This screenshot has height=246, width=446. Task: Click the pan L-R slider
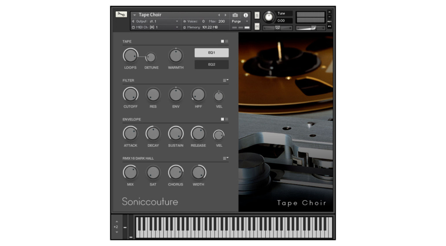click(277, 28)
